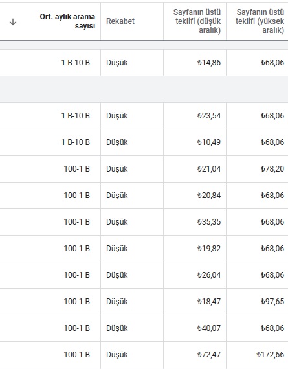Click the Rekabet column header

pos(120,21)
